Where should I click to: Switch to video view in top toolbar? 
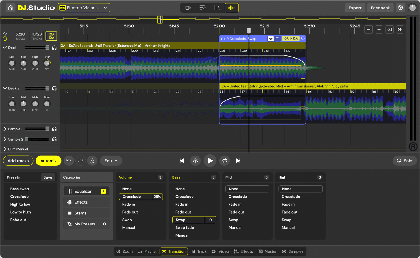(188, 8)
